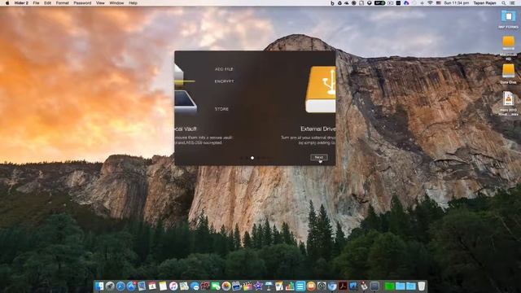
Task: Open the Help menu
Action: 133,2
